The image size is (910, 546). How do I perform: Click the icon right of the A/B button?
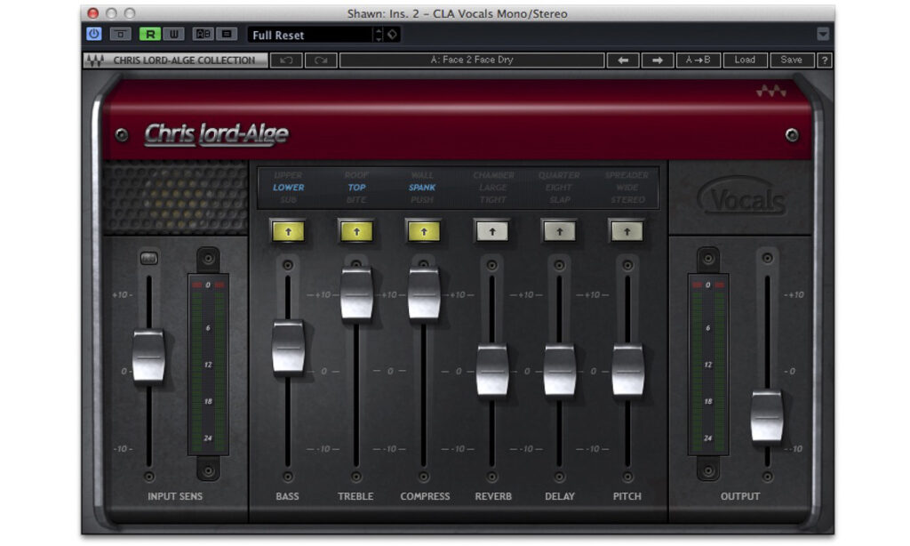click(227, 34)
